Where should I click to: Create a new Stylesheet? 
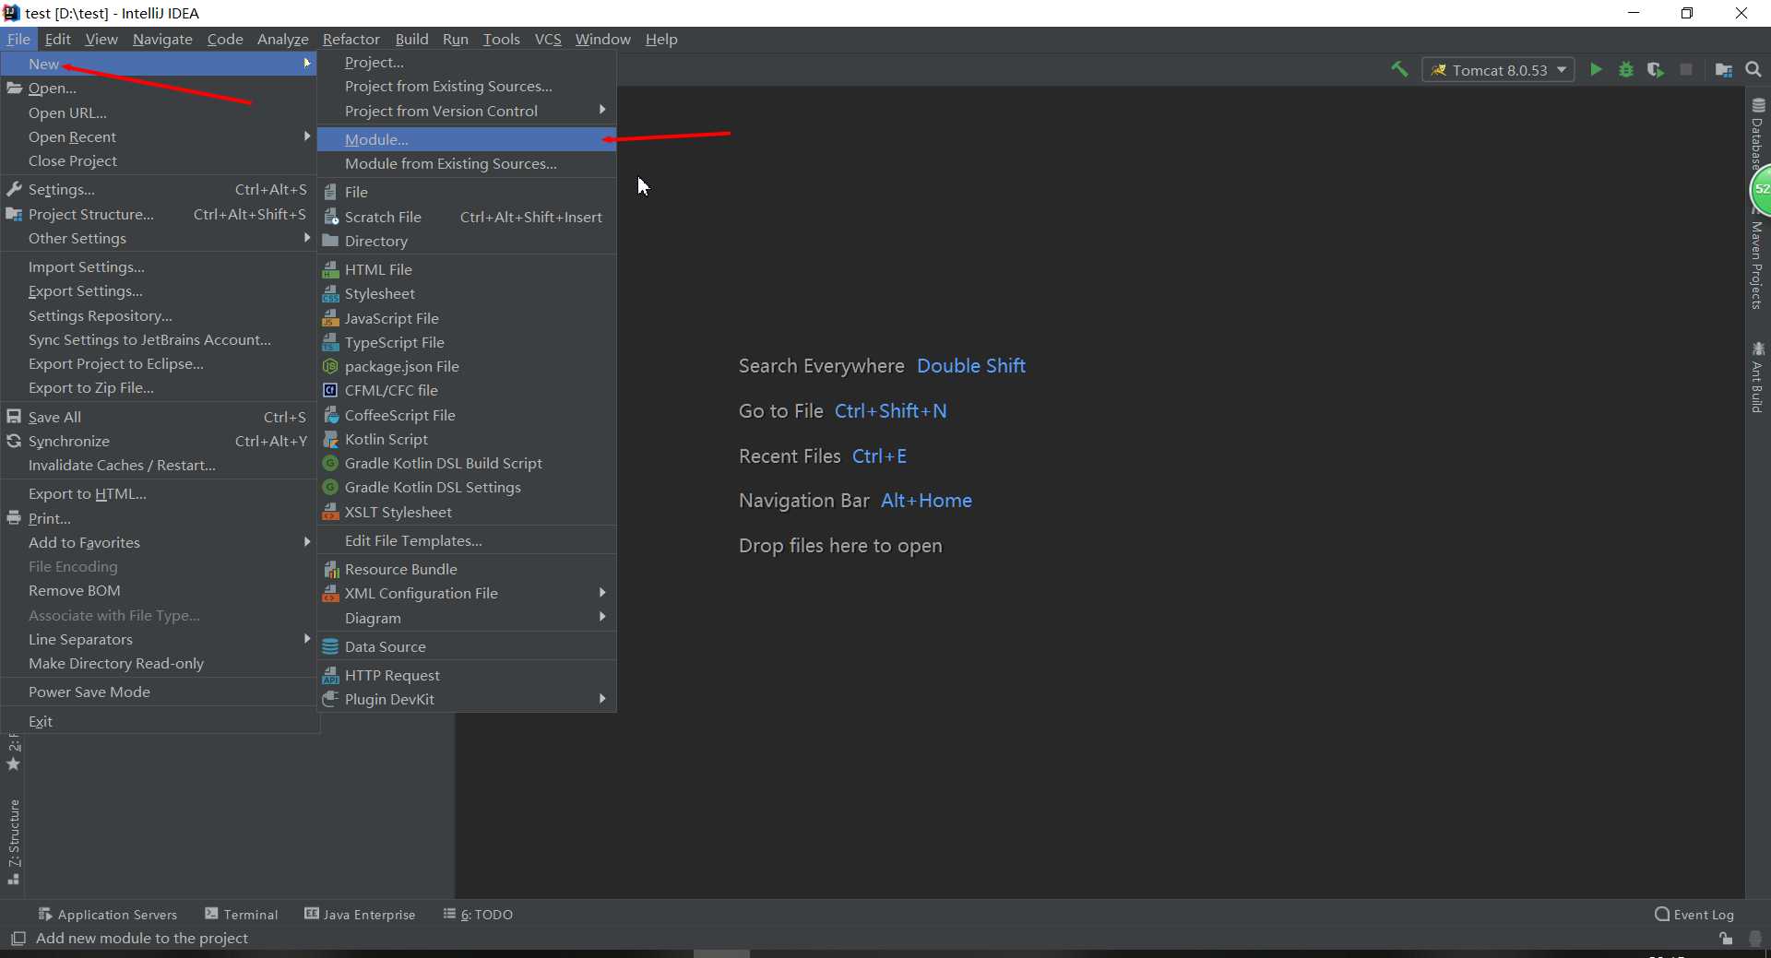click(467, 293)
